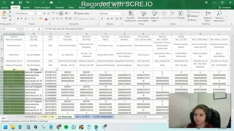
Task: Select column F header
Action: pyautogui.click(x=105, y=34)
